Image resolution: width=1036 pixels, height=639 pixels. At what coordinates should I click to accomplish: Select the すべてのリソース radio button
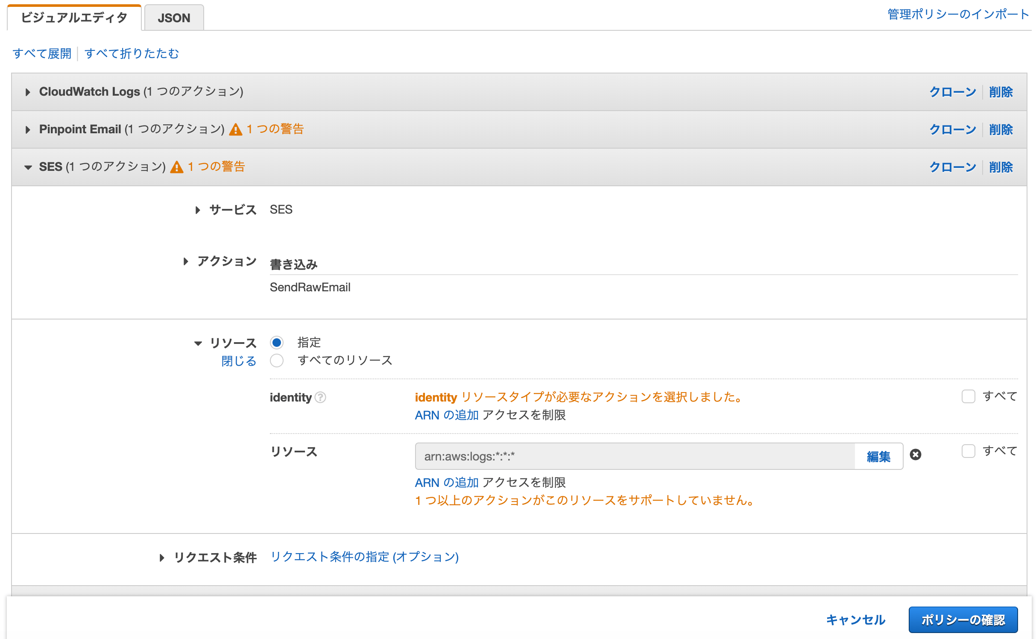(x=277, y=361)
